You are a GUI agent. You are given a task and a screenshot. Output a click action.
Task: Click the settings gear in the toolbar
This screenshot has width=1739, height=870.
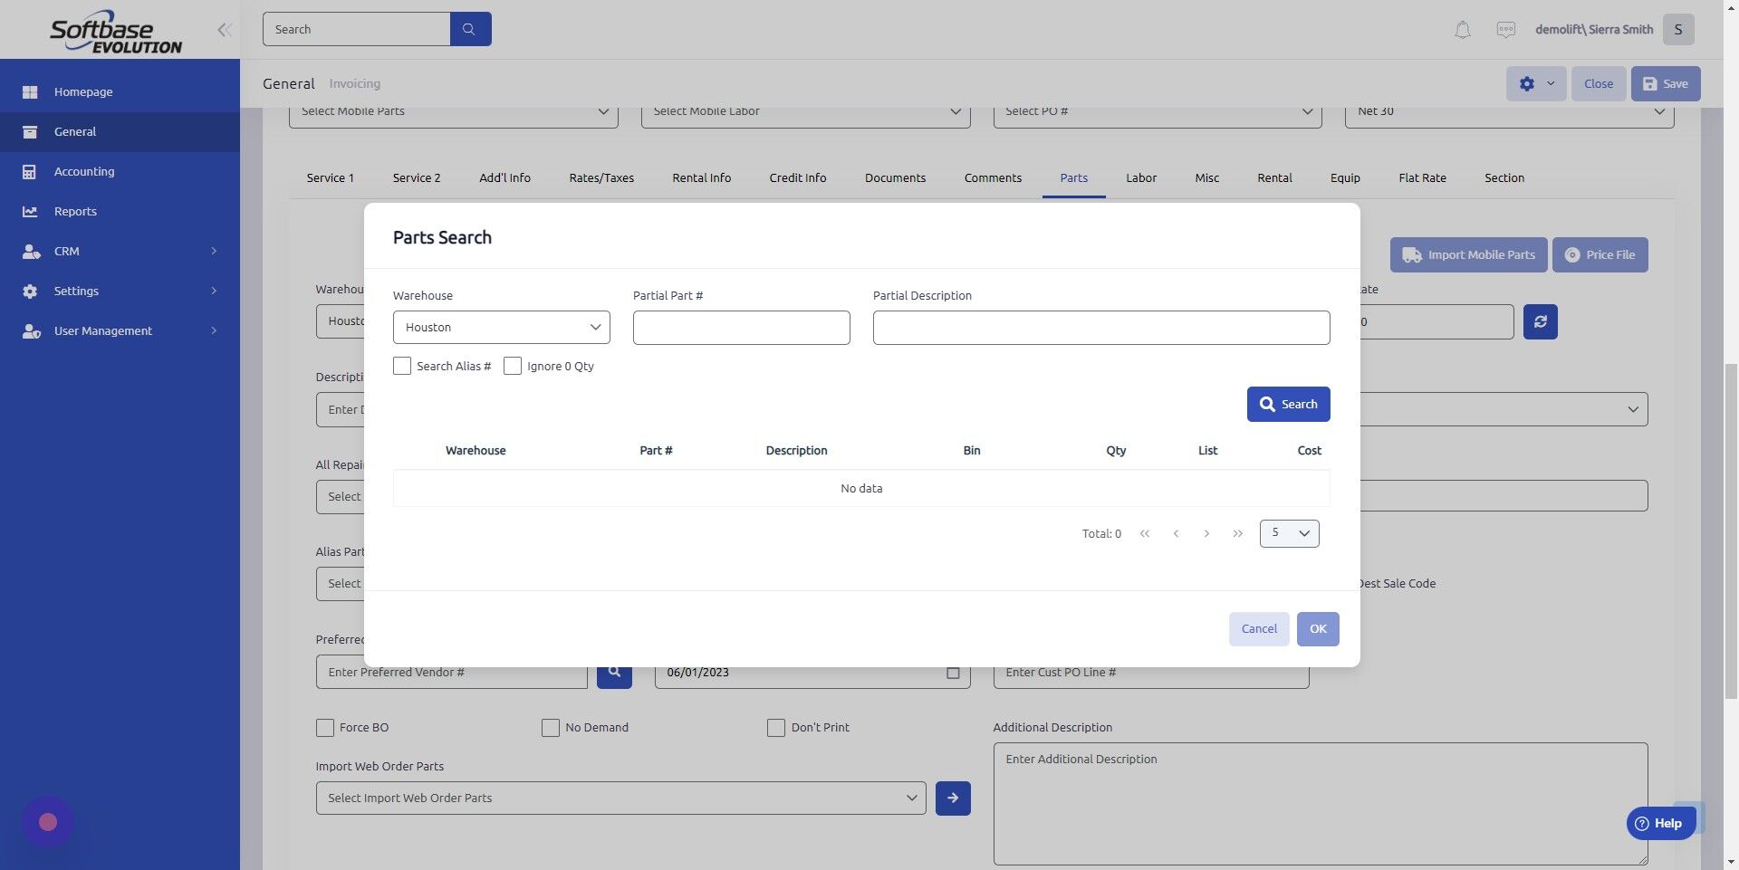(1527, 83)
